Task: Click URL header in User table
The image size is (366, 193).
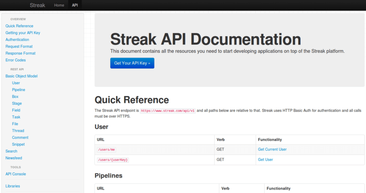Action: click(101, 139)
